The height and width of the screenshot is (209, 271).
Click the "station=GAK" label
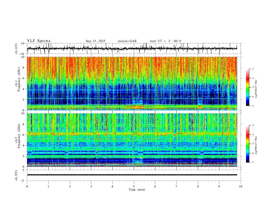[127, 41]
